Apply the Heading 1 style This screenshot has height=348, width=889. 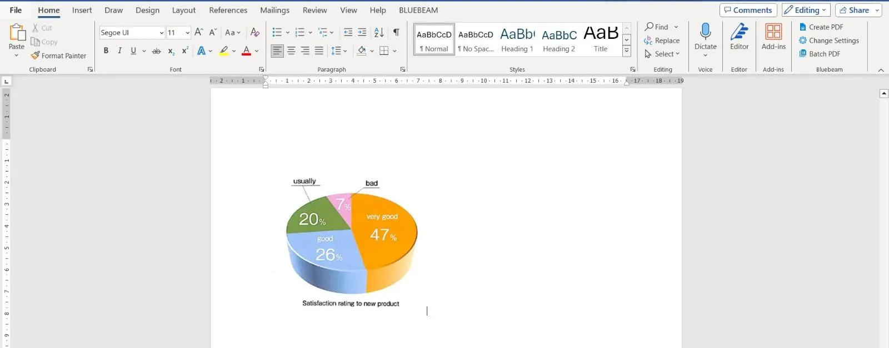coord(517,39)
